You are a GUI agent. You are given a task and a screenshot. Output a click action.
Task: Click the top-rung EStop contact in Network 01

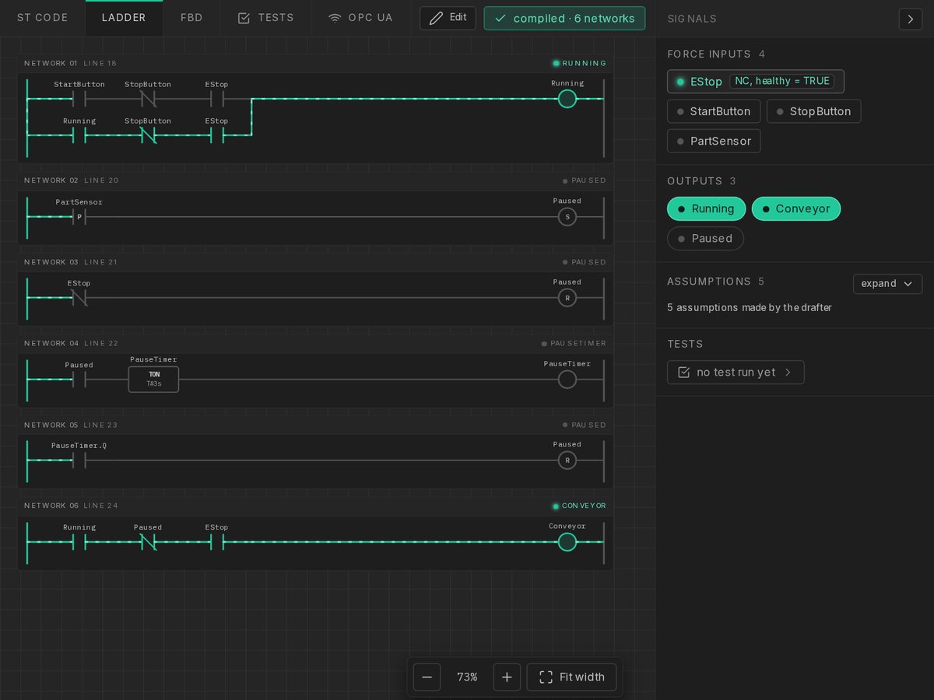[217, 99]
